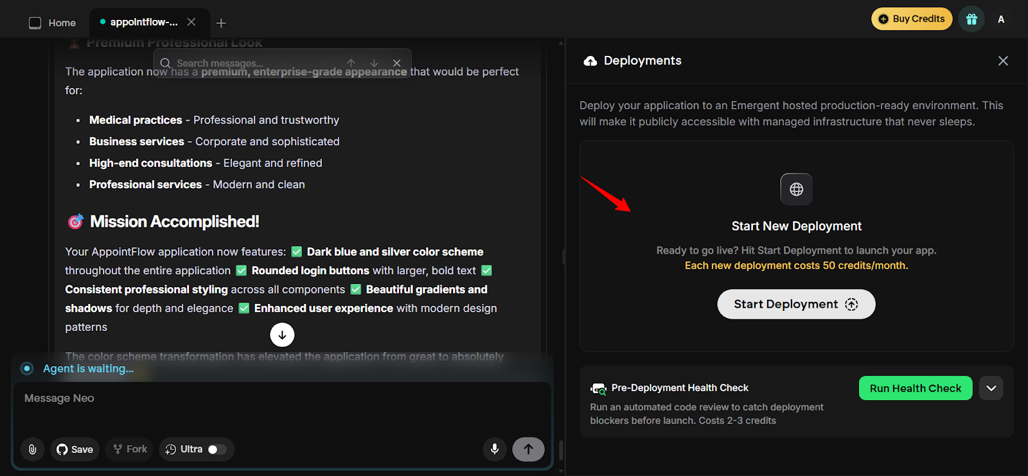Click 'Costs 2-3 credits' description text
1028x476 pixels.
(737, 421)
